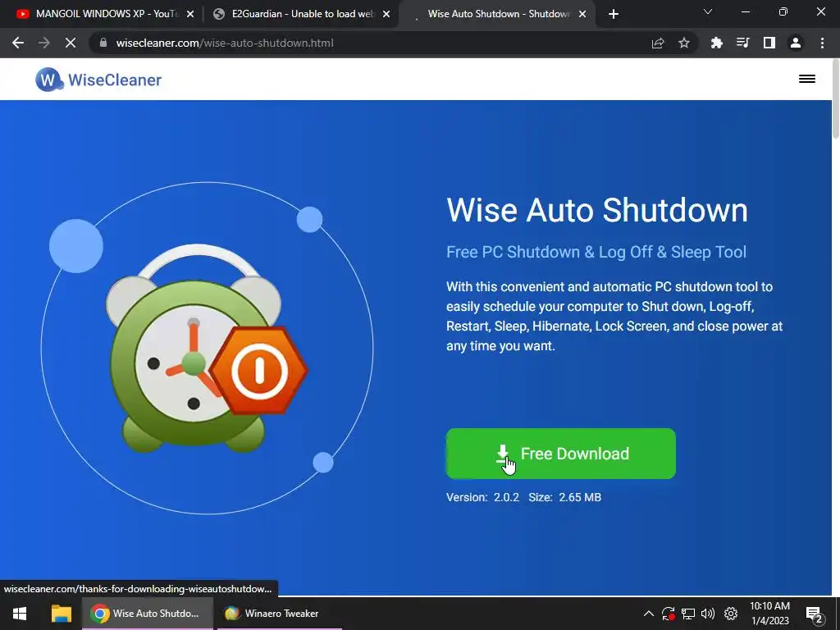Click the update sync tray icon
The image size is (840, 630).
[x=668, y=614]
